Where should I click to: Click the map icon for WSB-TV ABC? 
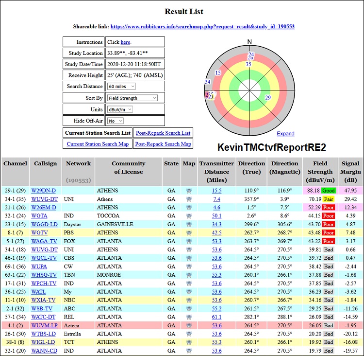click(x=189, y=308)
